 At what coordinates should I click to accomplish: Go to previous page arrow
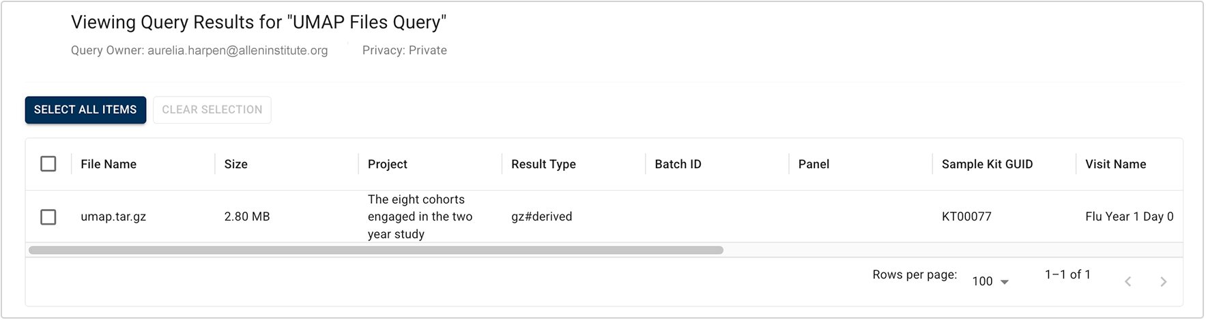1128,281
